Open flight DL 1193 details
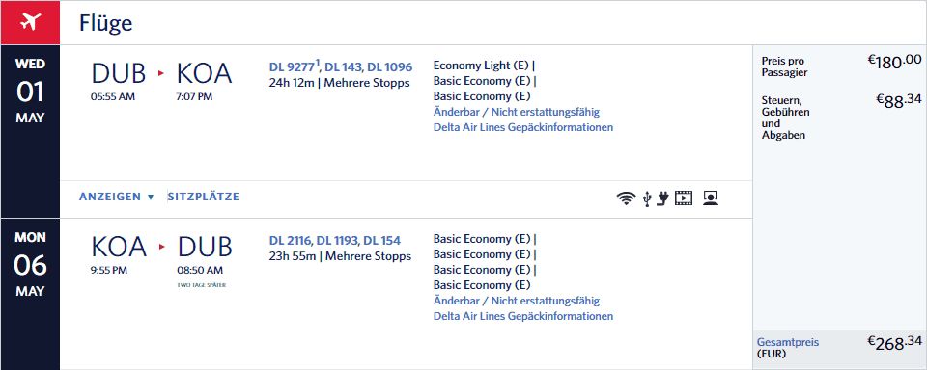 pos(337,240)
